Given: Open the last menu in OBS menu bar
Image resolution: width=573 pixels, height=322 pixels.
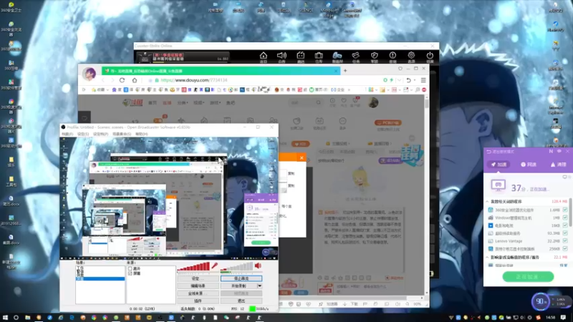Looking at the screenshot, I should [x=141, y=134].
